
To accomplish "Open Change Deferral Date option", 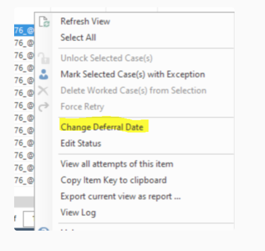I will tap(102, 127).
